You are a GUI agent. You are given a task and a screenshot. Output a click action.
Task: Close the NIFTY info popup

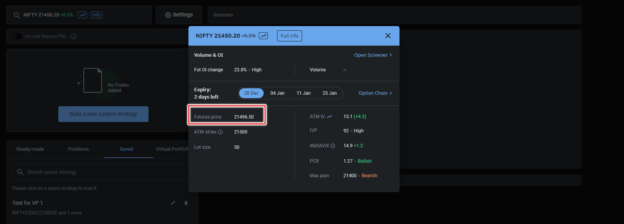pyautogui.click(x=388, y=36)
